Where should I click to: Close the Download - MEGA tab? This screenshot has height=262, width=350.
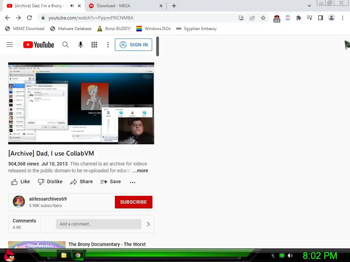click(x=161, y=6)
